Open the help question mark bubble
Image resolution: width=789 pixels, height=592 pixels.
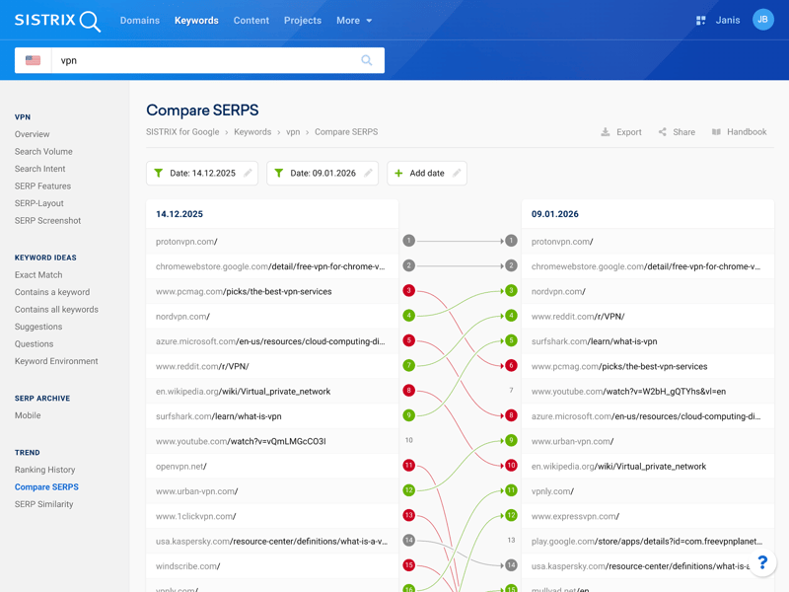pyautogui.click(x=762, y=562)
